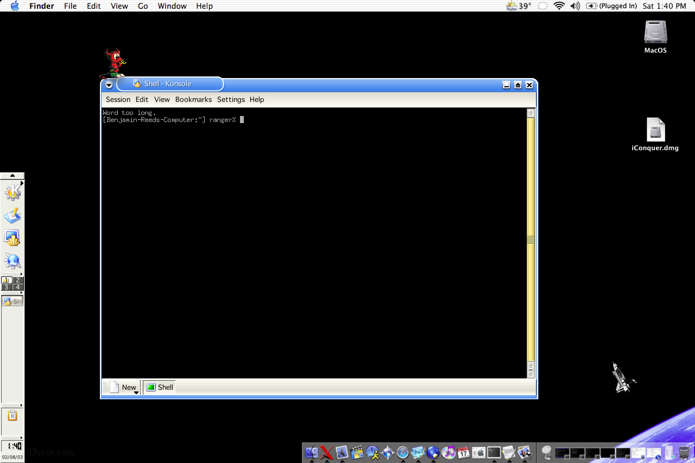Switch to virtual desktop 4

(x=18, y=287)
